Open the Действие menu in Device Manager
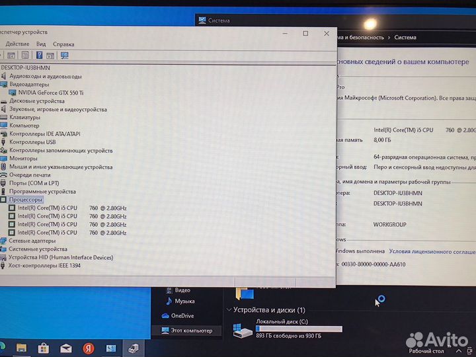 click(17, 44)
